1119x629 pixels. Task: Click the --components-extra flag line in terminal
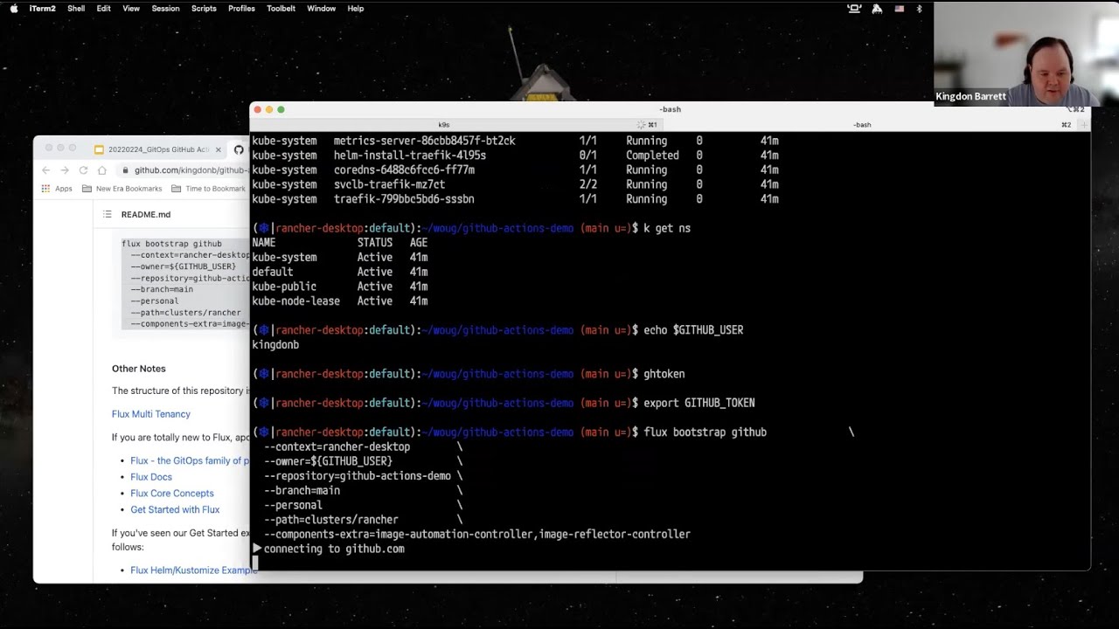[x=476, y=534]
